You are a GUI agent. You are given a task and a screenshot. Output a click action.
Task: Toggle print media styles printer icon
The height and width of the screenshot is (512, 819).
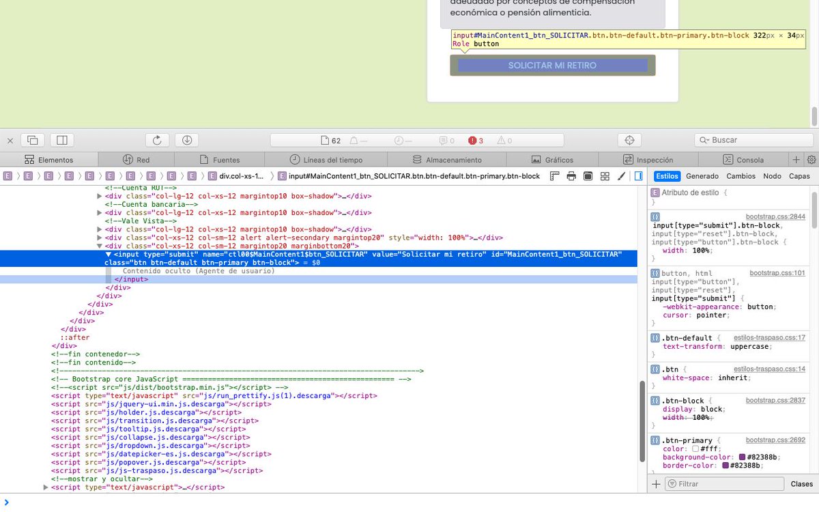click(571, 176)
